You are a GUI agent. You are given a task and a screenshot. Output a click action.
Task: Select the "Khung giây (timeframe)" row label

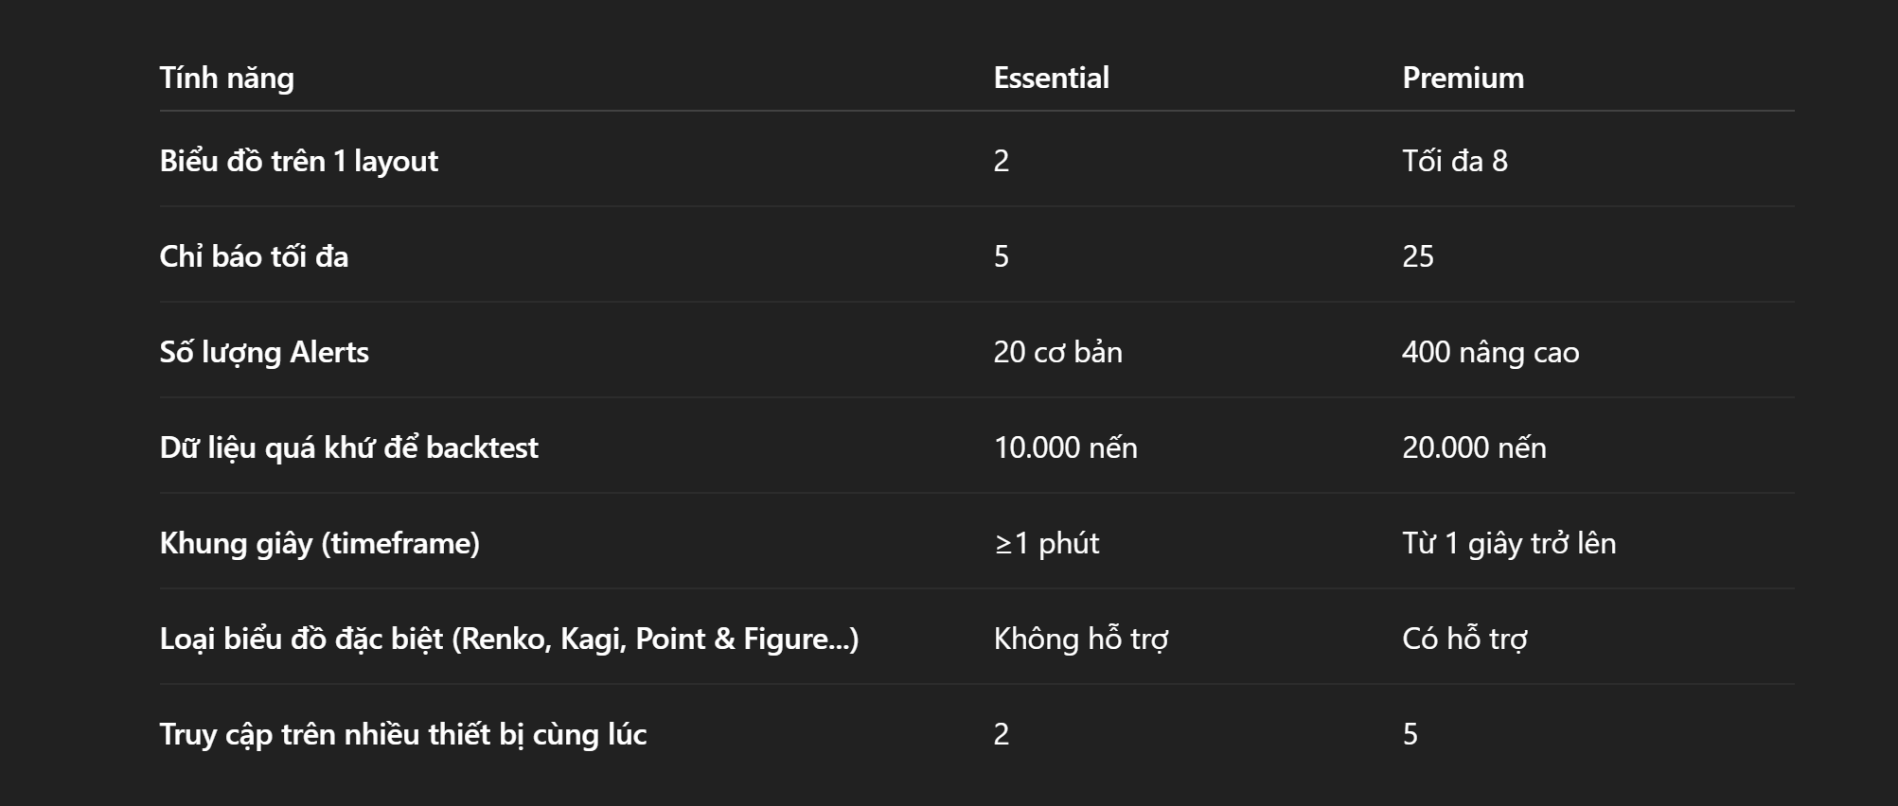(319, 543)
